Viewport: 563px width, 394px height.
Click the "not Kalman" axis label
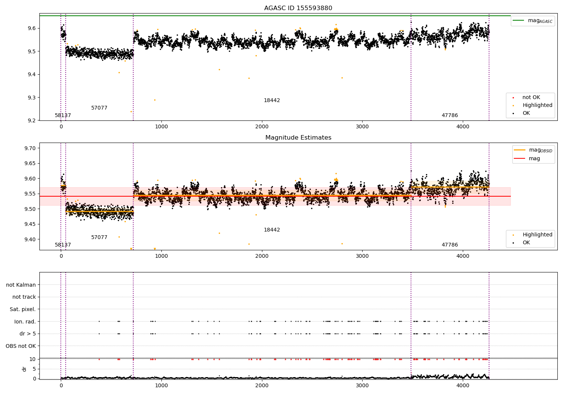tap(21, 285)
